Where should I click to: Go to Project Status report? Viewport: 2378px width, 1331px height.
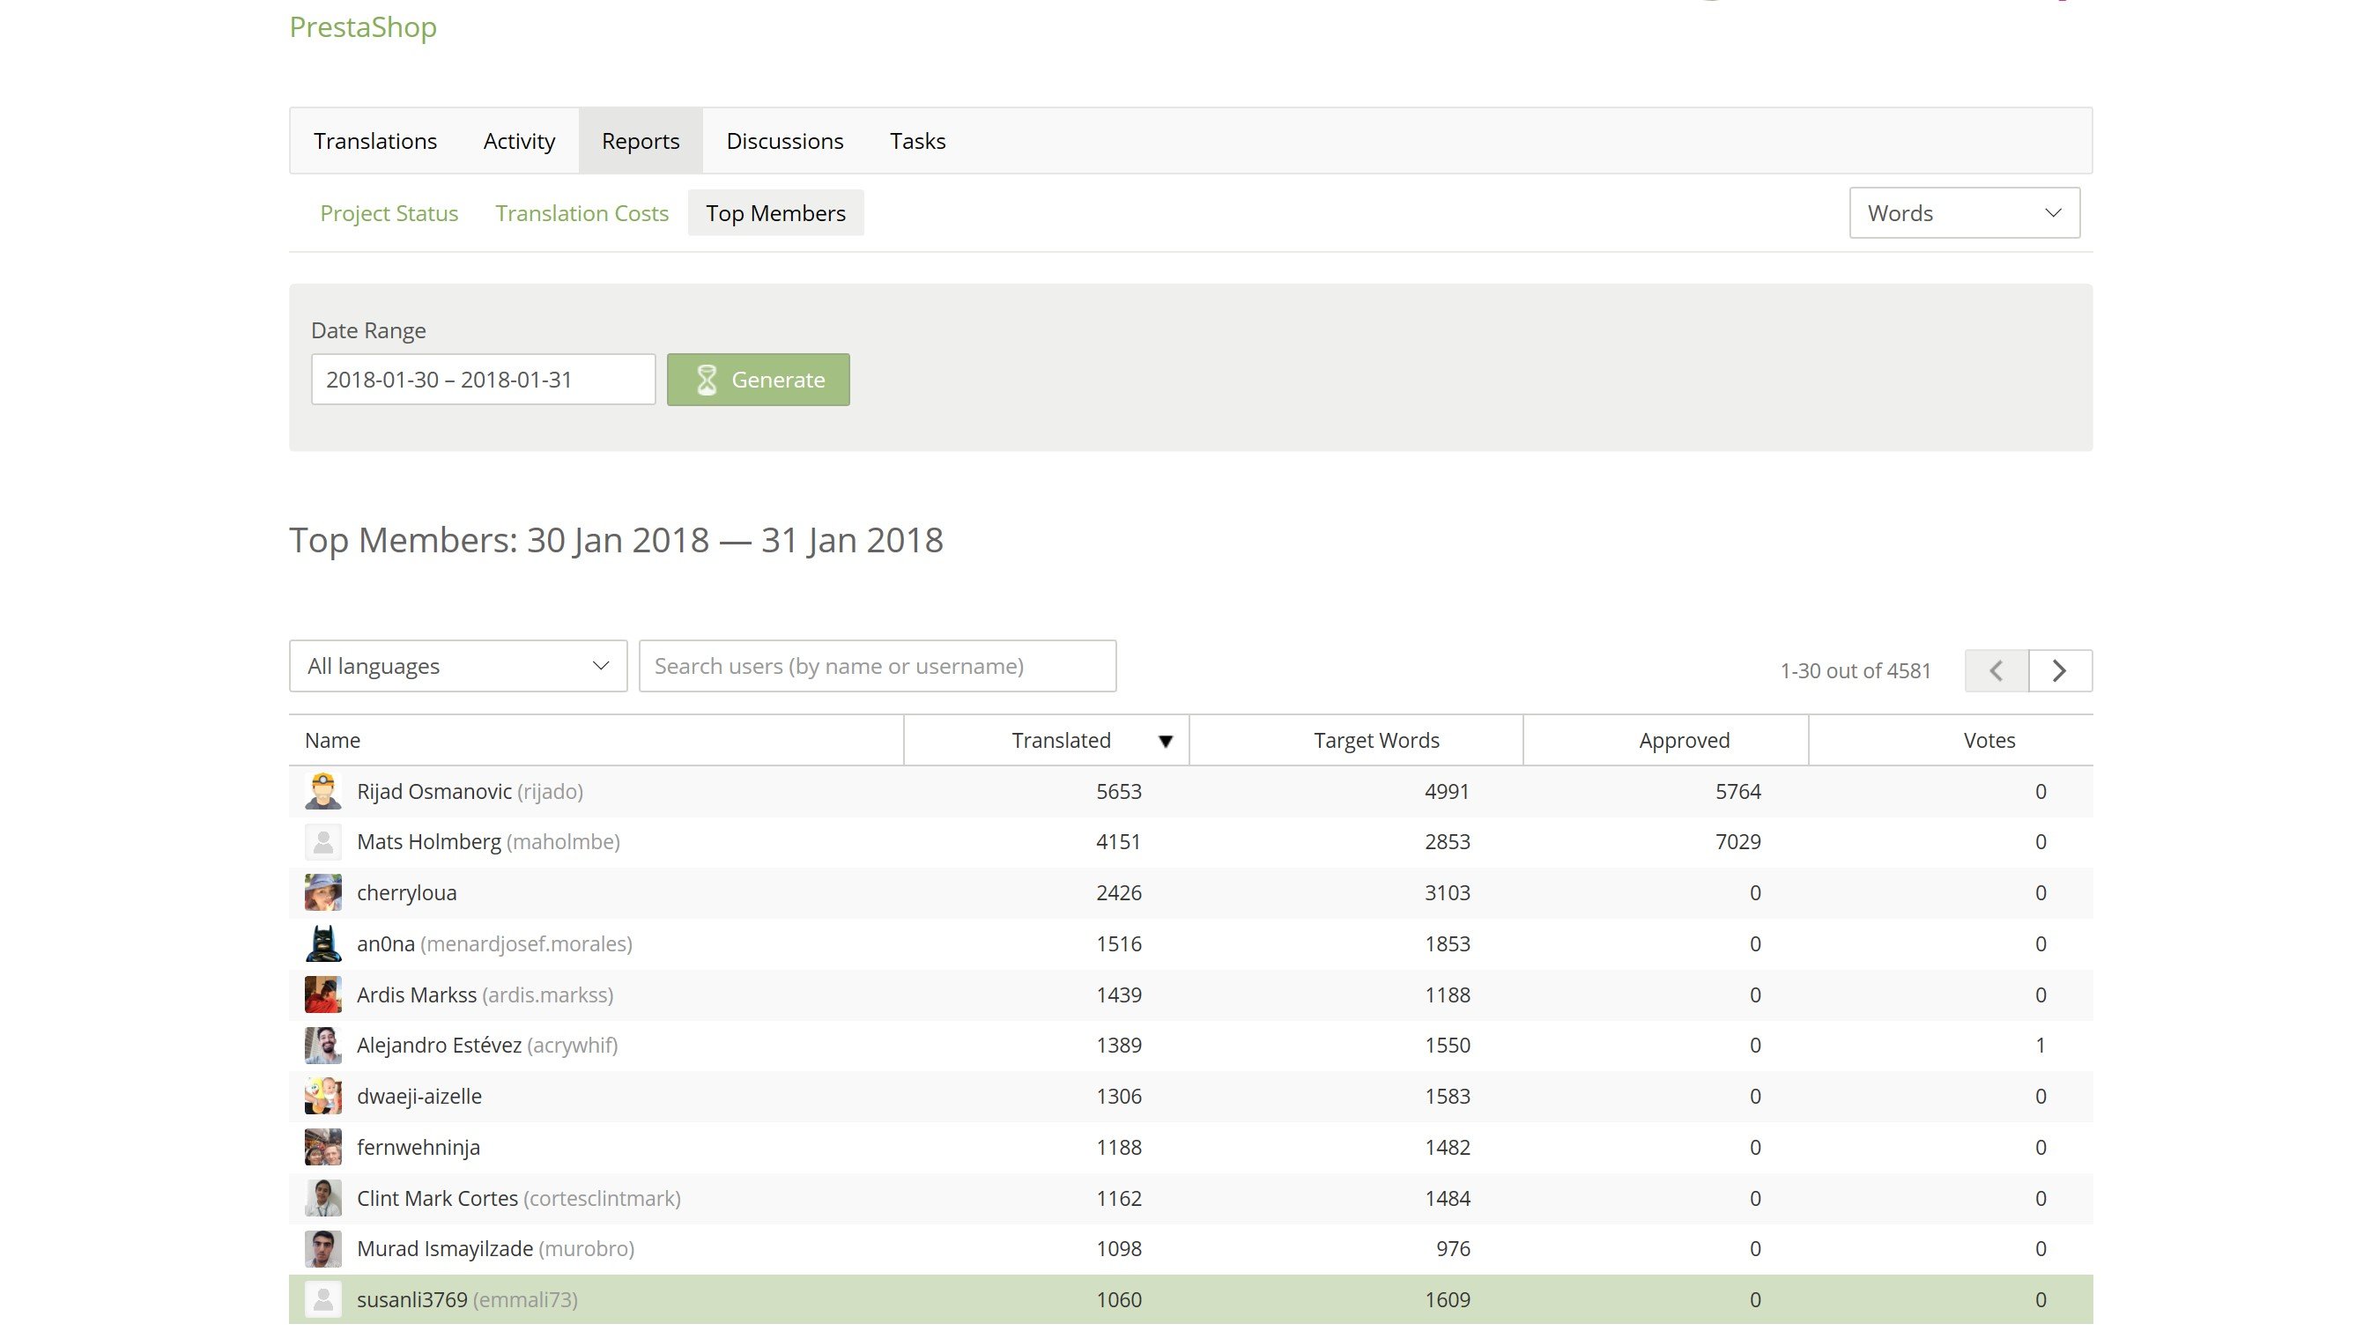tap(389, 213)
